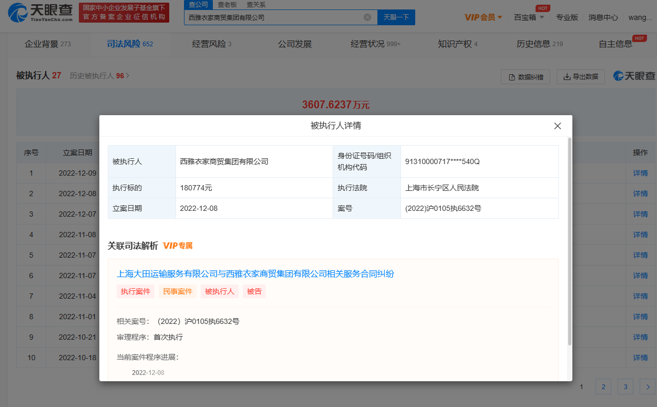Switch to 历史信息 tab

(x=540, y=44)
